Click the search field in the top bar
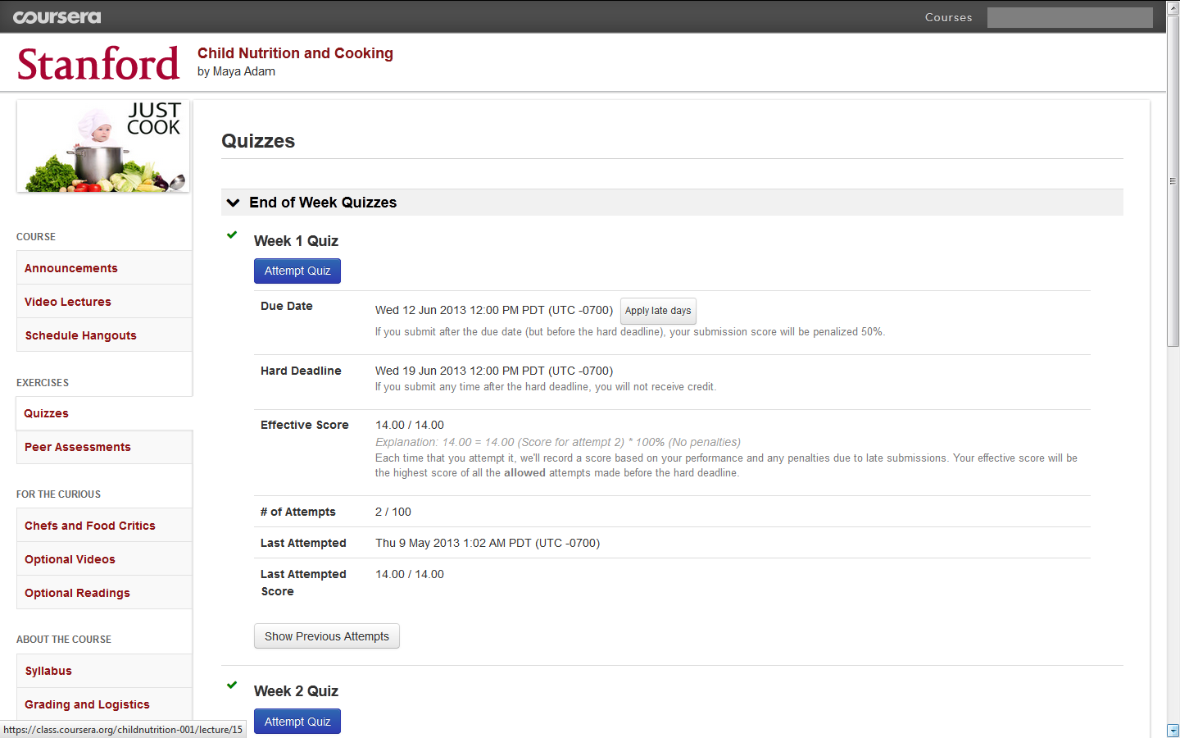The height and width of the screenshot is (738, 1180). tap(1069, 17)
